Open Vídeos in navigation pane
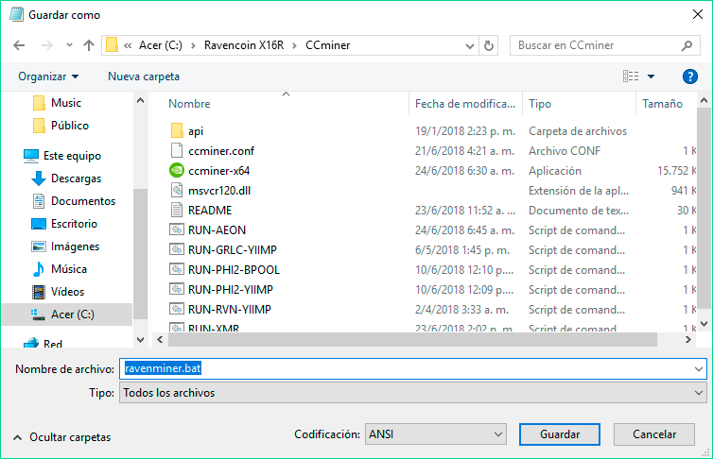 [x=58, y=292]
